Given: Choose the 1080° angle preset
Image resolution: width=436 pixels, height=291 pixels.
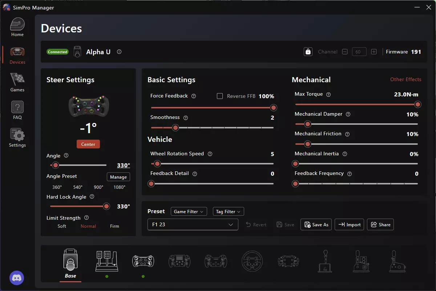Looking at the screenshot, I should 119,187.
